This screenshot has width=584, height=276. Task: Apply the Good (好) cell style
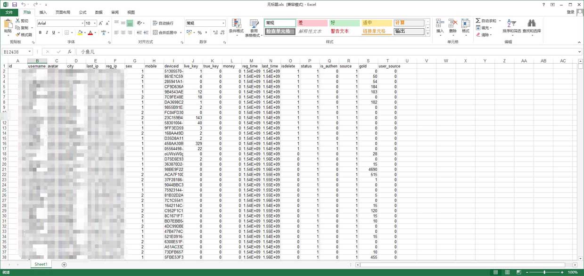(344, 23)
